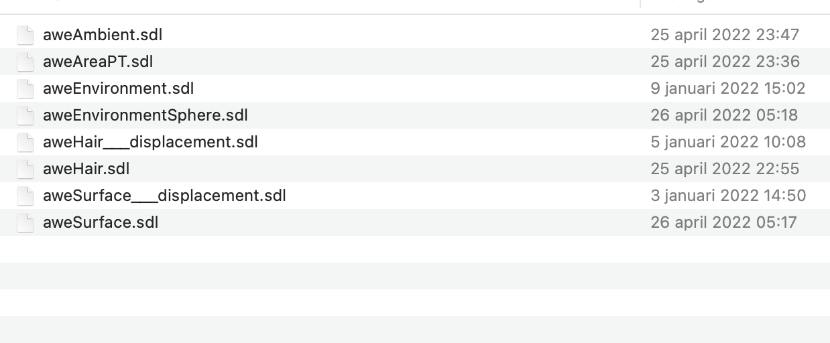830x343 pixels.
Task: Click the date 5 januari 2022 10:08
Action: [727, 142]
